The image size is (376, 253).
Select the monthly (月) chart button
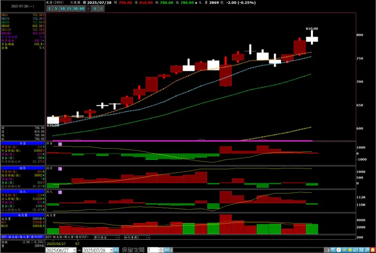point(101,9)
